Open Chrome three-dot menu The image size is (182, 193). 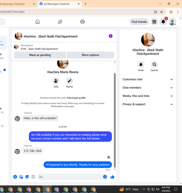(178, 12)
